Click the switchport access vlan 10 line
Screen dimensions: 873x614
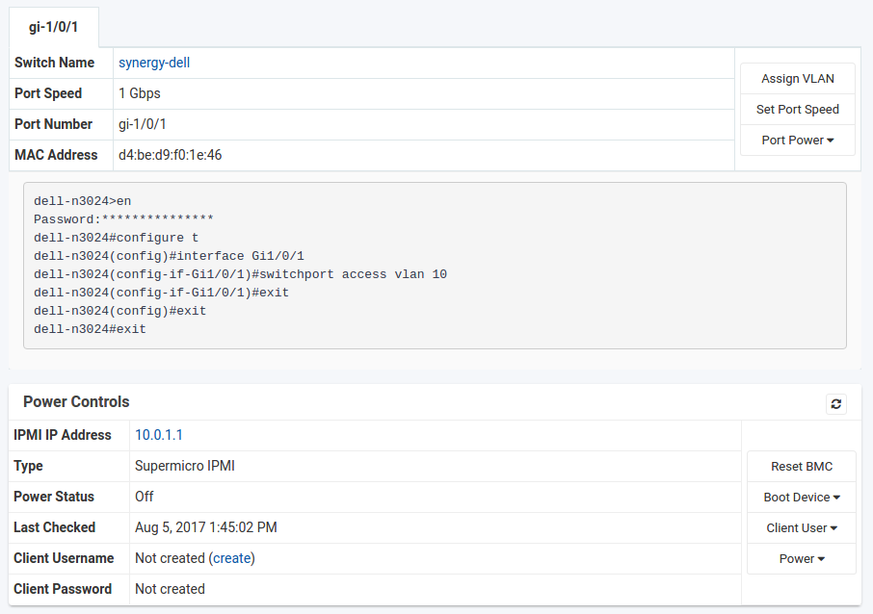point(240,274)
